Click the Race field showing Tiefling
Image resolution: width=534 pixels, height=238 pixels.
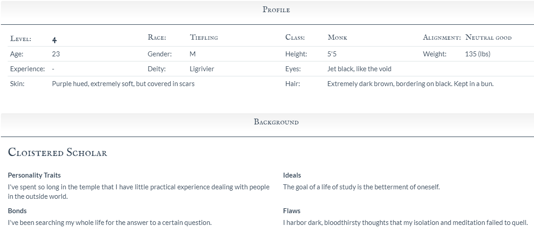[x=204, y=37]
